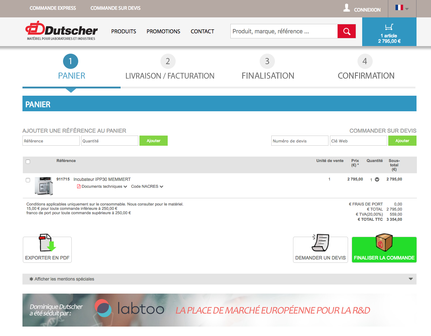Click the user profile icon beside Connexion

tap(347, 8)
